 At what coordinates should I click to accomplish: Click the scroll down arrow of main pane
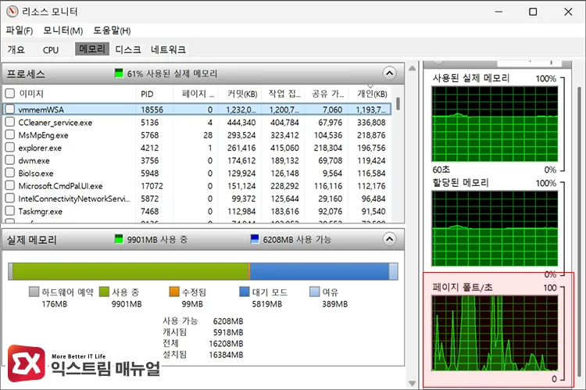click(413, 383)
